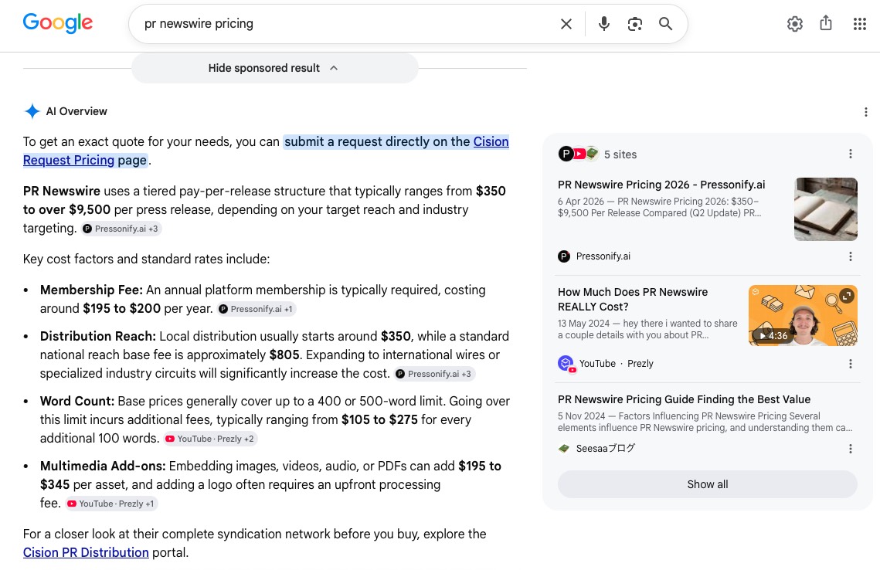Click the Prezly YouTube channel favicon
Screen dimensions: 880x570
click(566, 364)
